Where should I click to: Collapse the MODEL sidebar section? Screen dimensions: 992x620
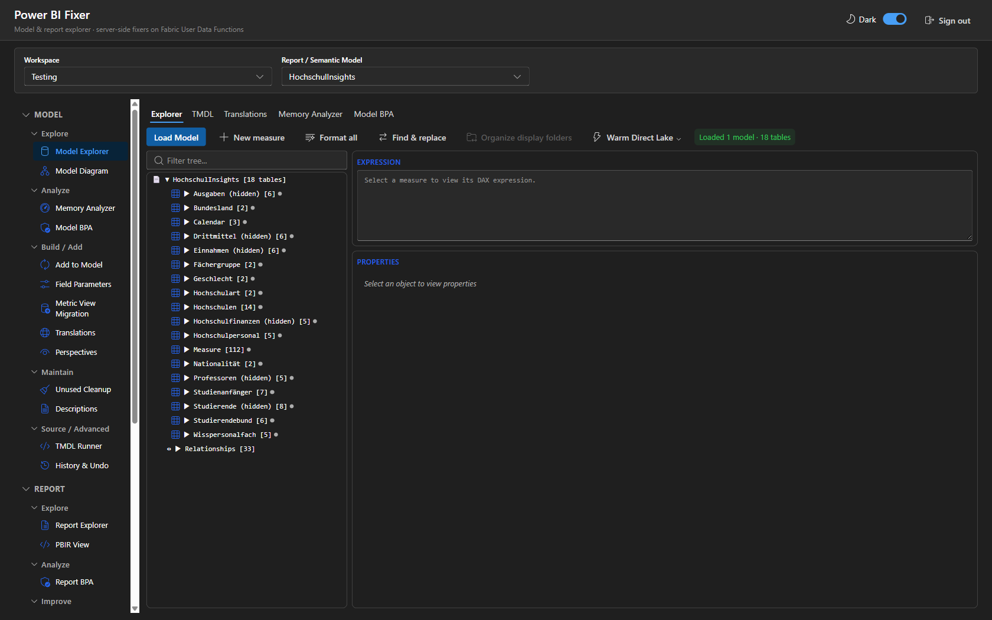coord(26,115)
